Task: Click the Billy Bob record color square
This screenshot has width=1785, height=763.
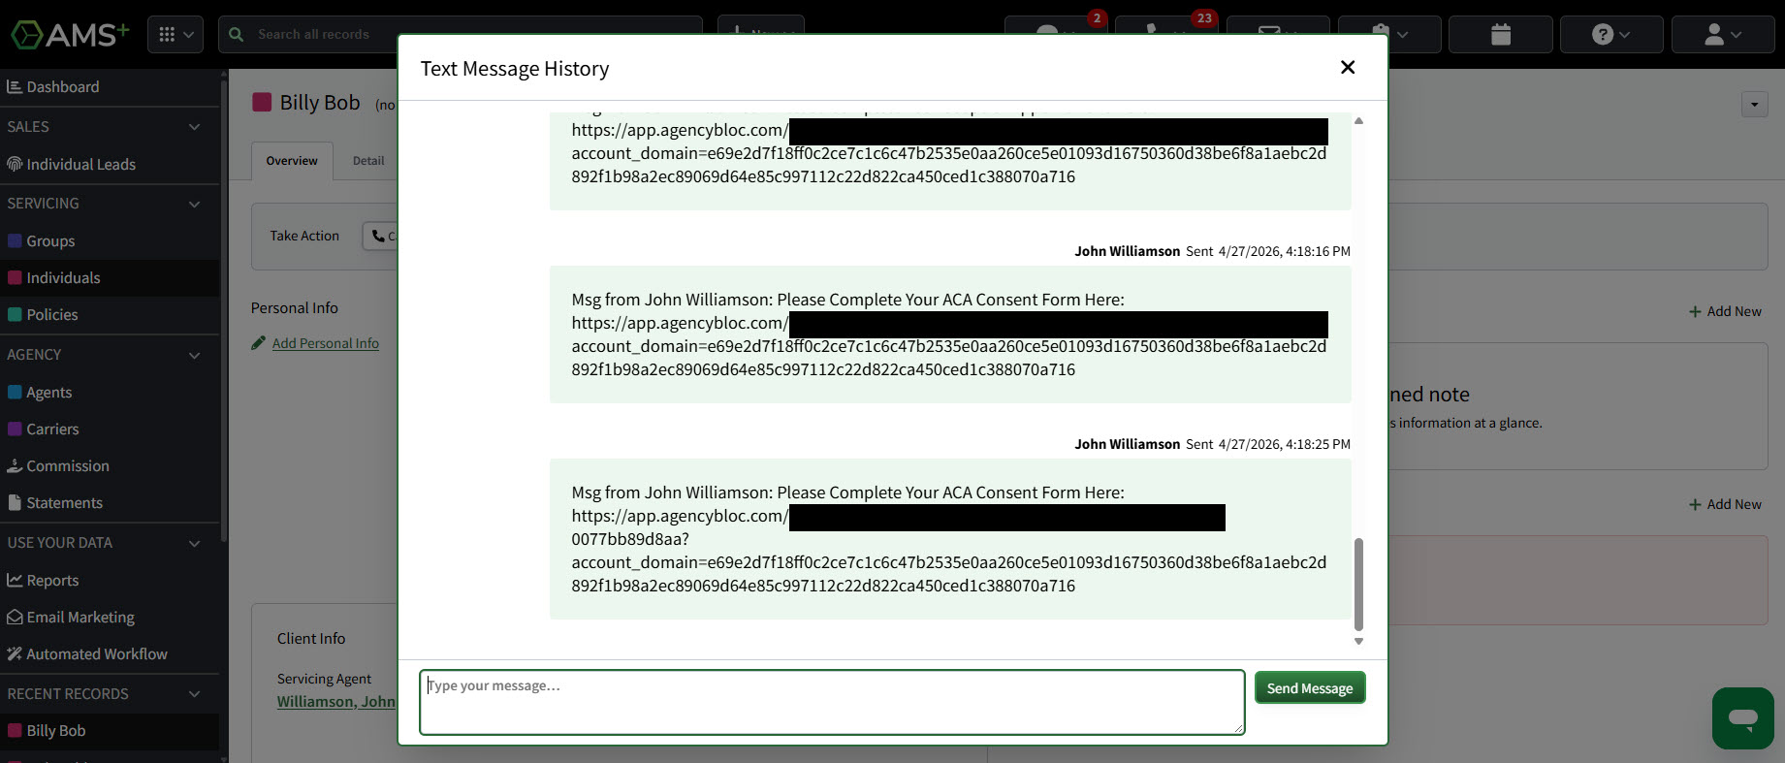Action: point(262,103)
